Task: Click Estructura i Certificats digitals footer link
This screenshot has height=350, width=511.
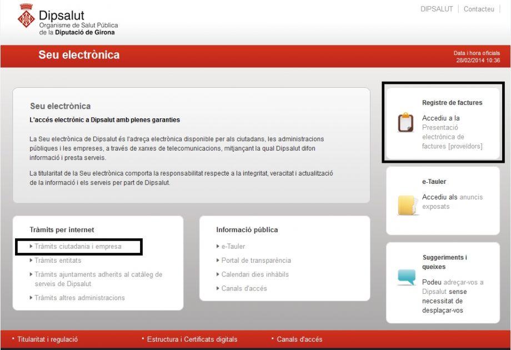Action: (192, 339)
